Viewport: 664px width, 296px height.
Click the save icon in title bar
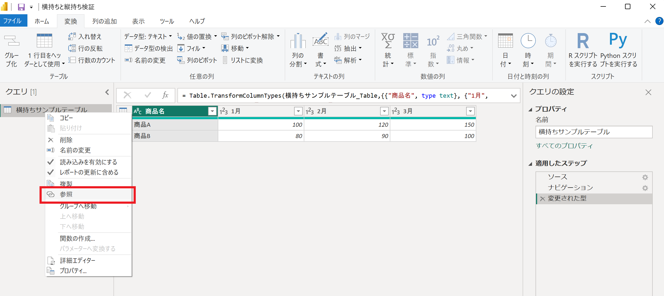click(x=21, y=7)
